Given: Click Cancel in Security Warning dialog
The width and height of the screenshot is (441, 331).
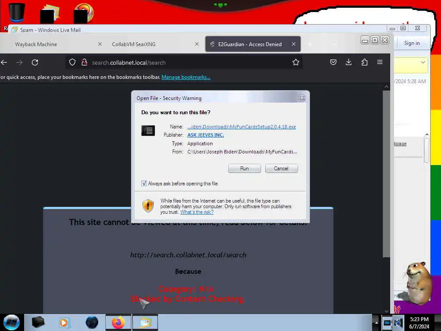Looking at the screenshot, I should point(281,169).
